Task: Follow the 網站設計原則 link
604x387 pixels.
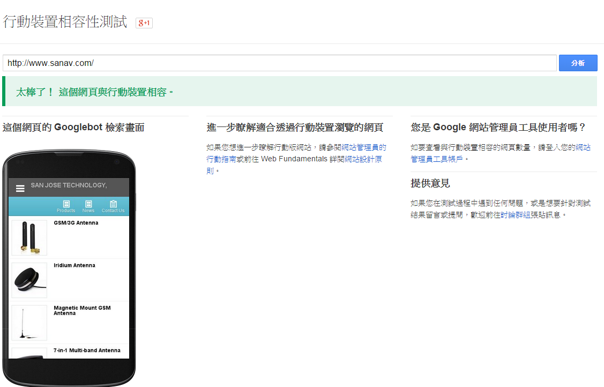Action: tap(361, 159)
